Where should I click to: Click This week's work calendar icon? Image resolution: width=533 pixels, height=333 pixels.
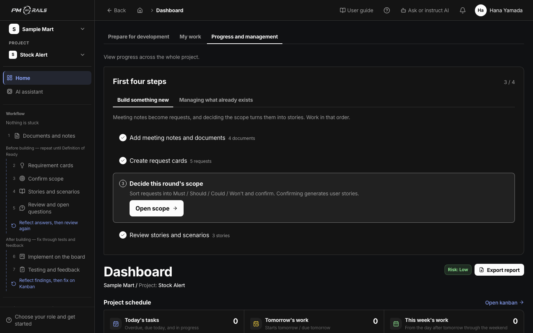point(396,324)
